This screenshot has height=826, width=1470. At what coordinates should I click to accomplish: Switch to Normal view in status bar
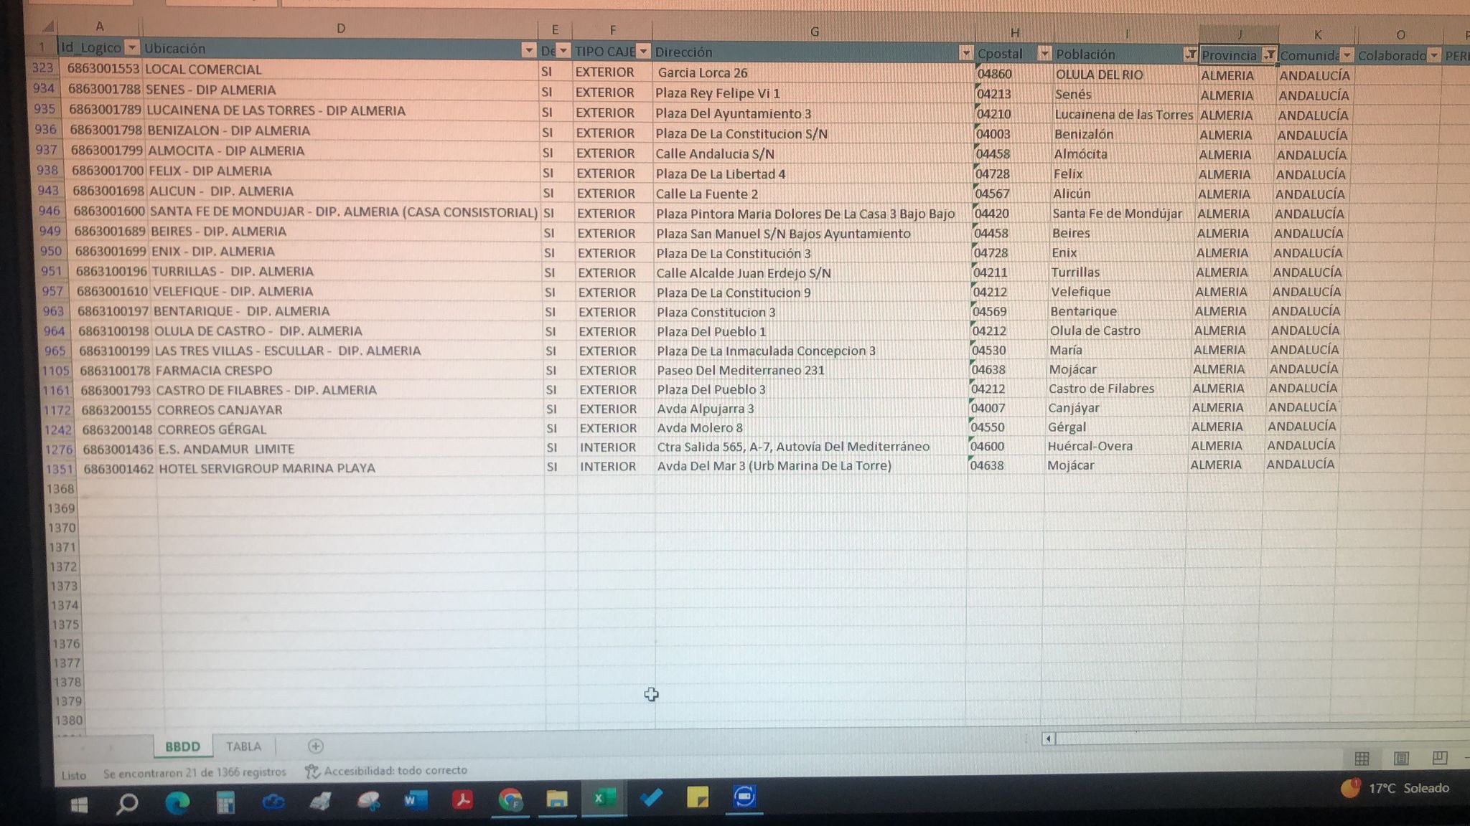(x=1362, y=759)
